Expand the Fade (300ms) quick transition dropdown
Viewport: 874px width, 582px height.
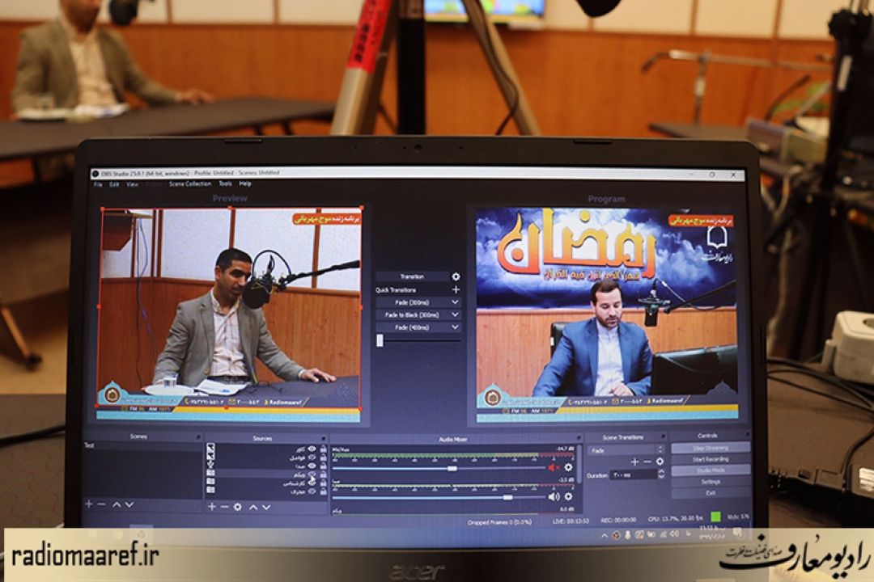[455, 302]
